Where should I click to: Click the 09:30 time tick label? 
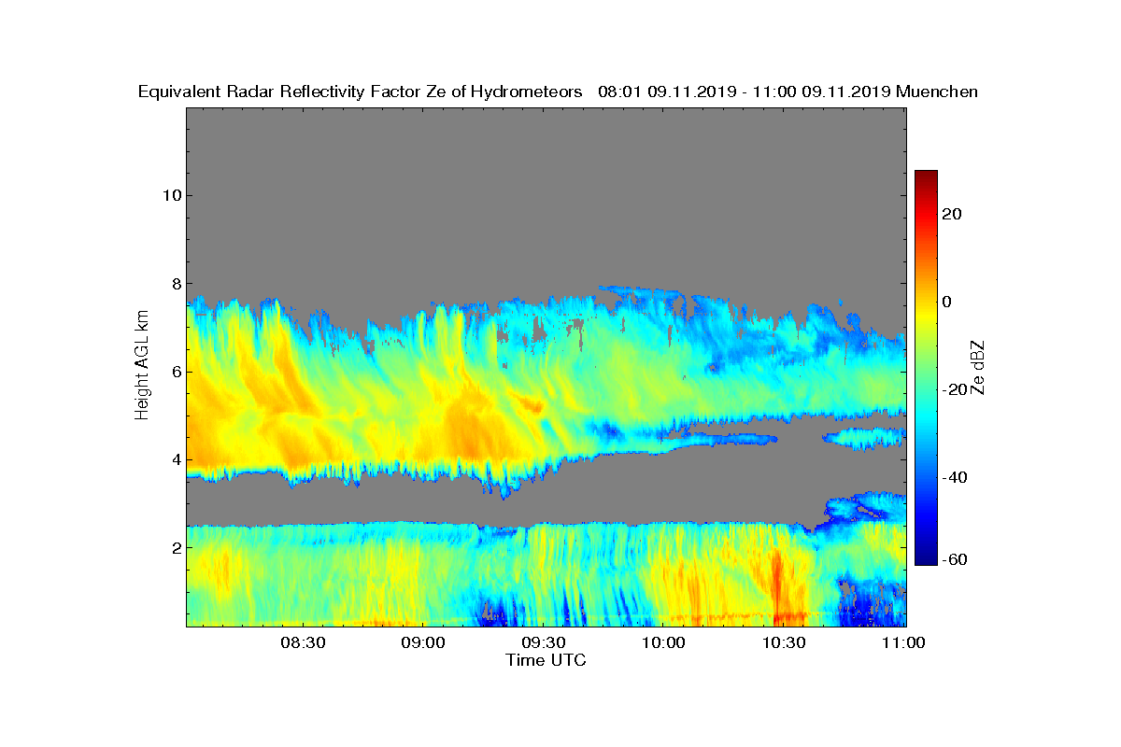tap(543, 643)
